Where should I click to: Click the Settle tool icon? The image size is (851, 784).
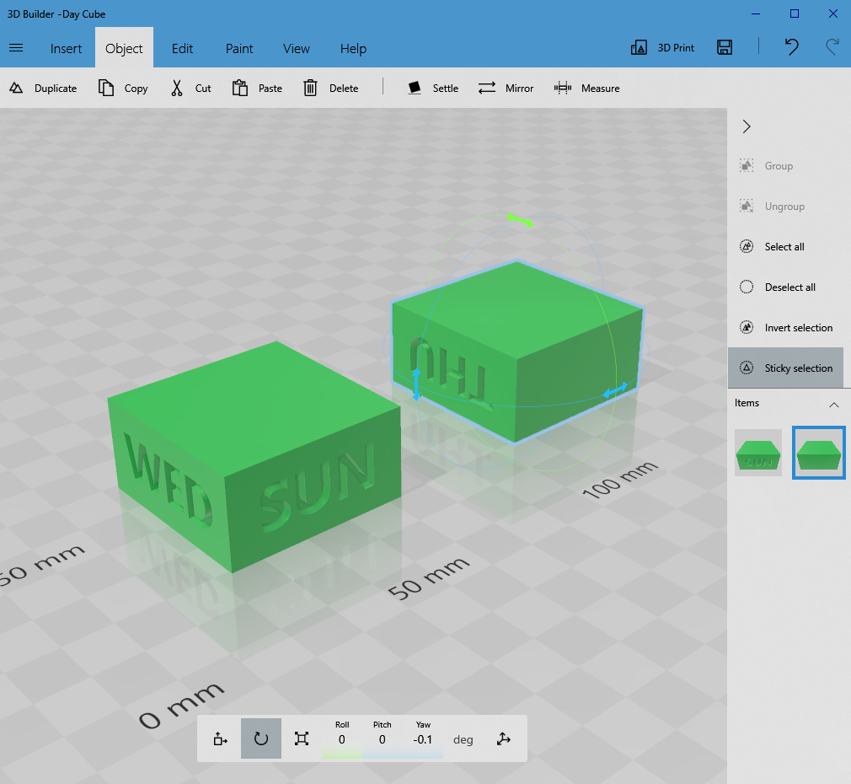pyautogui.click(x=415, y=88)
